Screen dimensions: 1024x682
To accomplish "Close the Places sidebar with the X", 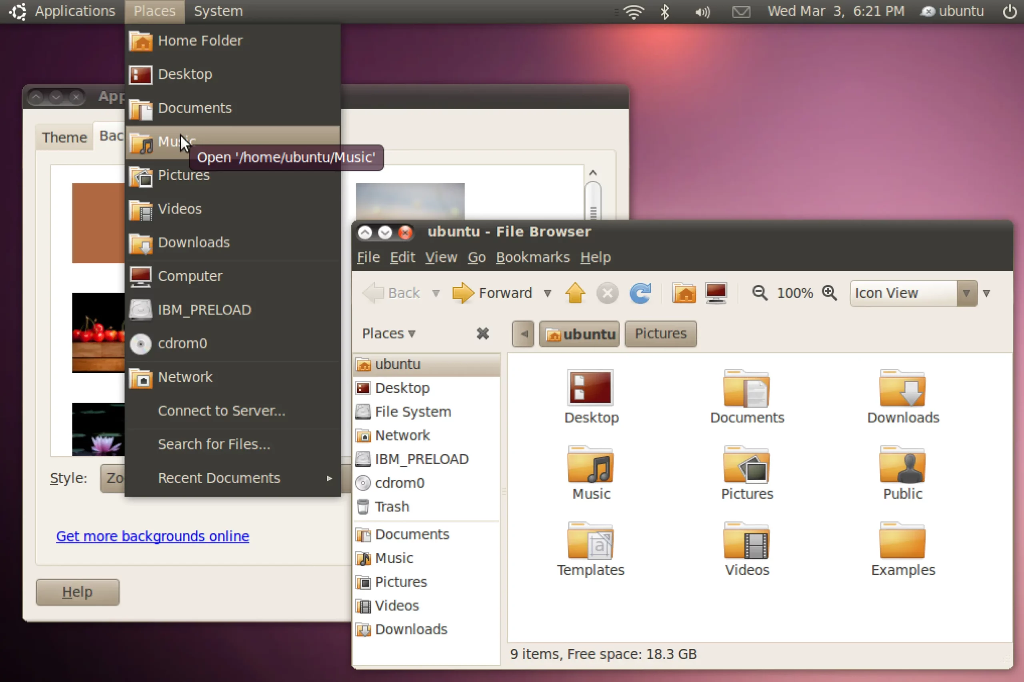I will (482, 334).
